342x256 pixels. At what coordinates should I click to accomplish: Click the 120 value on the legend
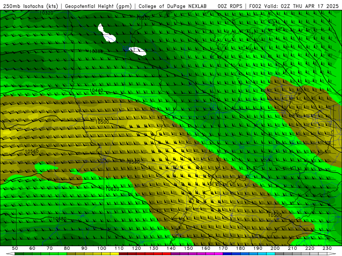136,248
